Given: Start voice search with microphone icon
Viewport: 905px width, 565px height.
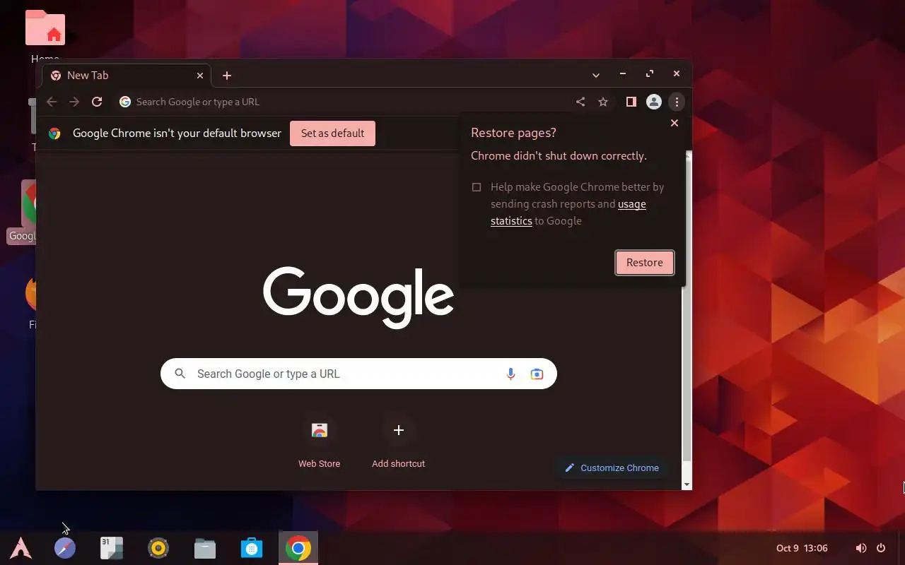Looking at the screenshot, I should tap(510, 374).
